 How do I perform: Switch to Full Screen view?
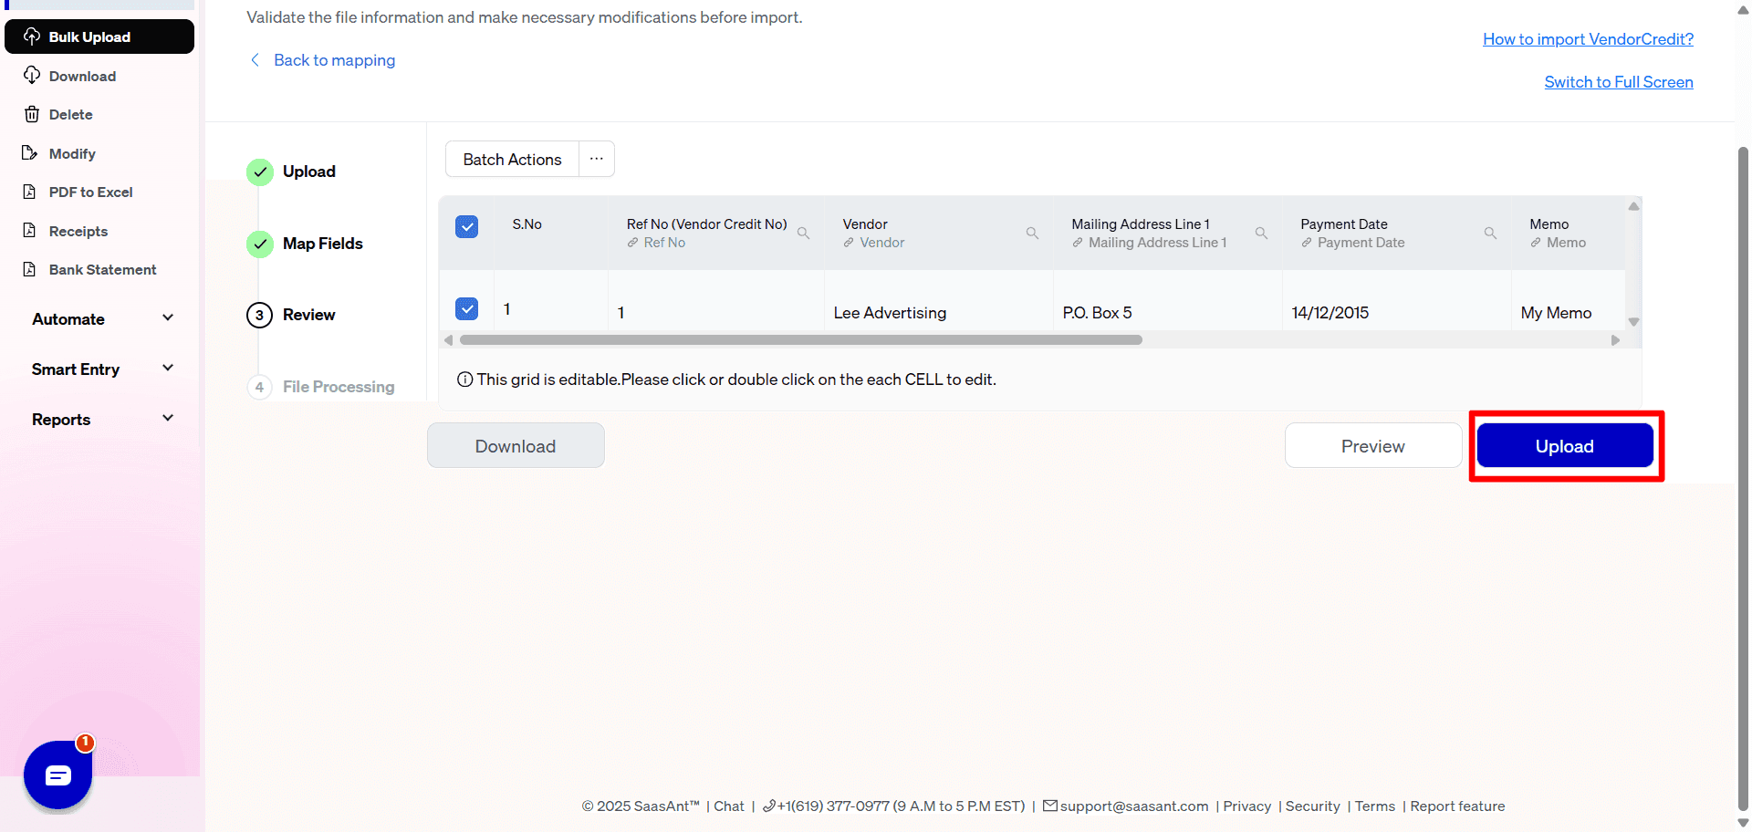(1618, 81)
